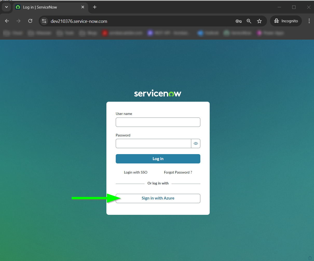The image size is (314, 261).
Task: Reload the ServiceNow login page
Action: click(x=30, y=21)
